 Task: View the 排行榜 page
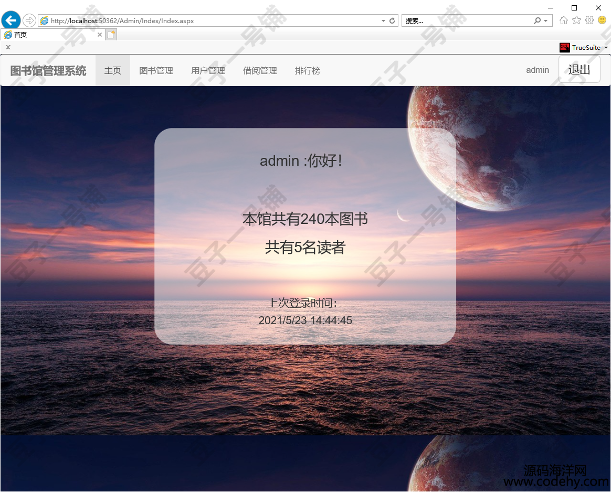308,70
